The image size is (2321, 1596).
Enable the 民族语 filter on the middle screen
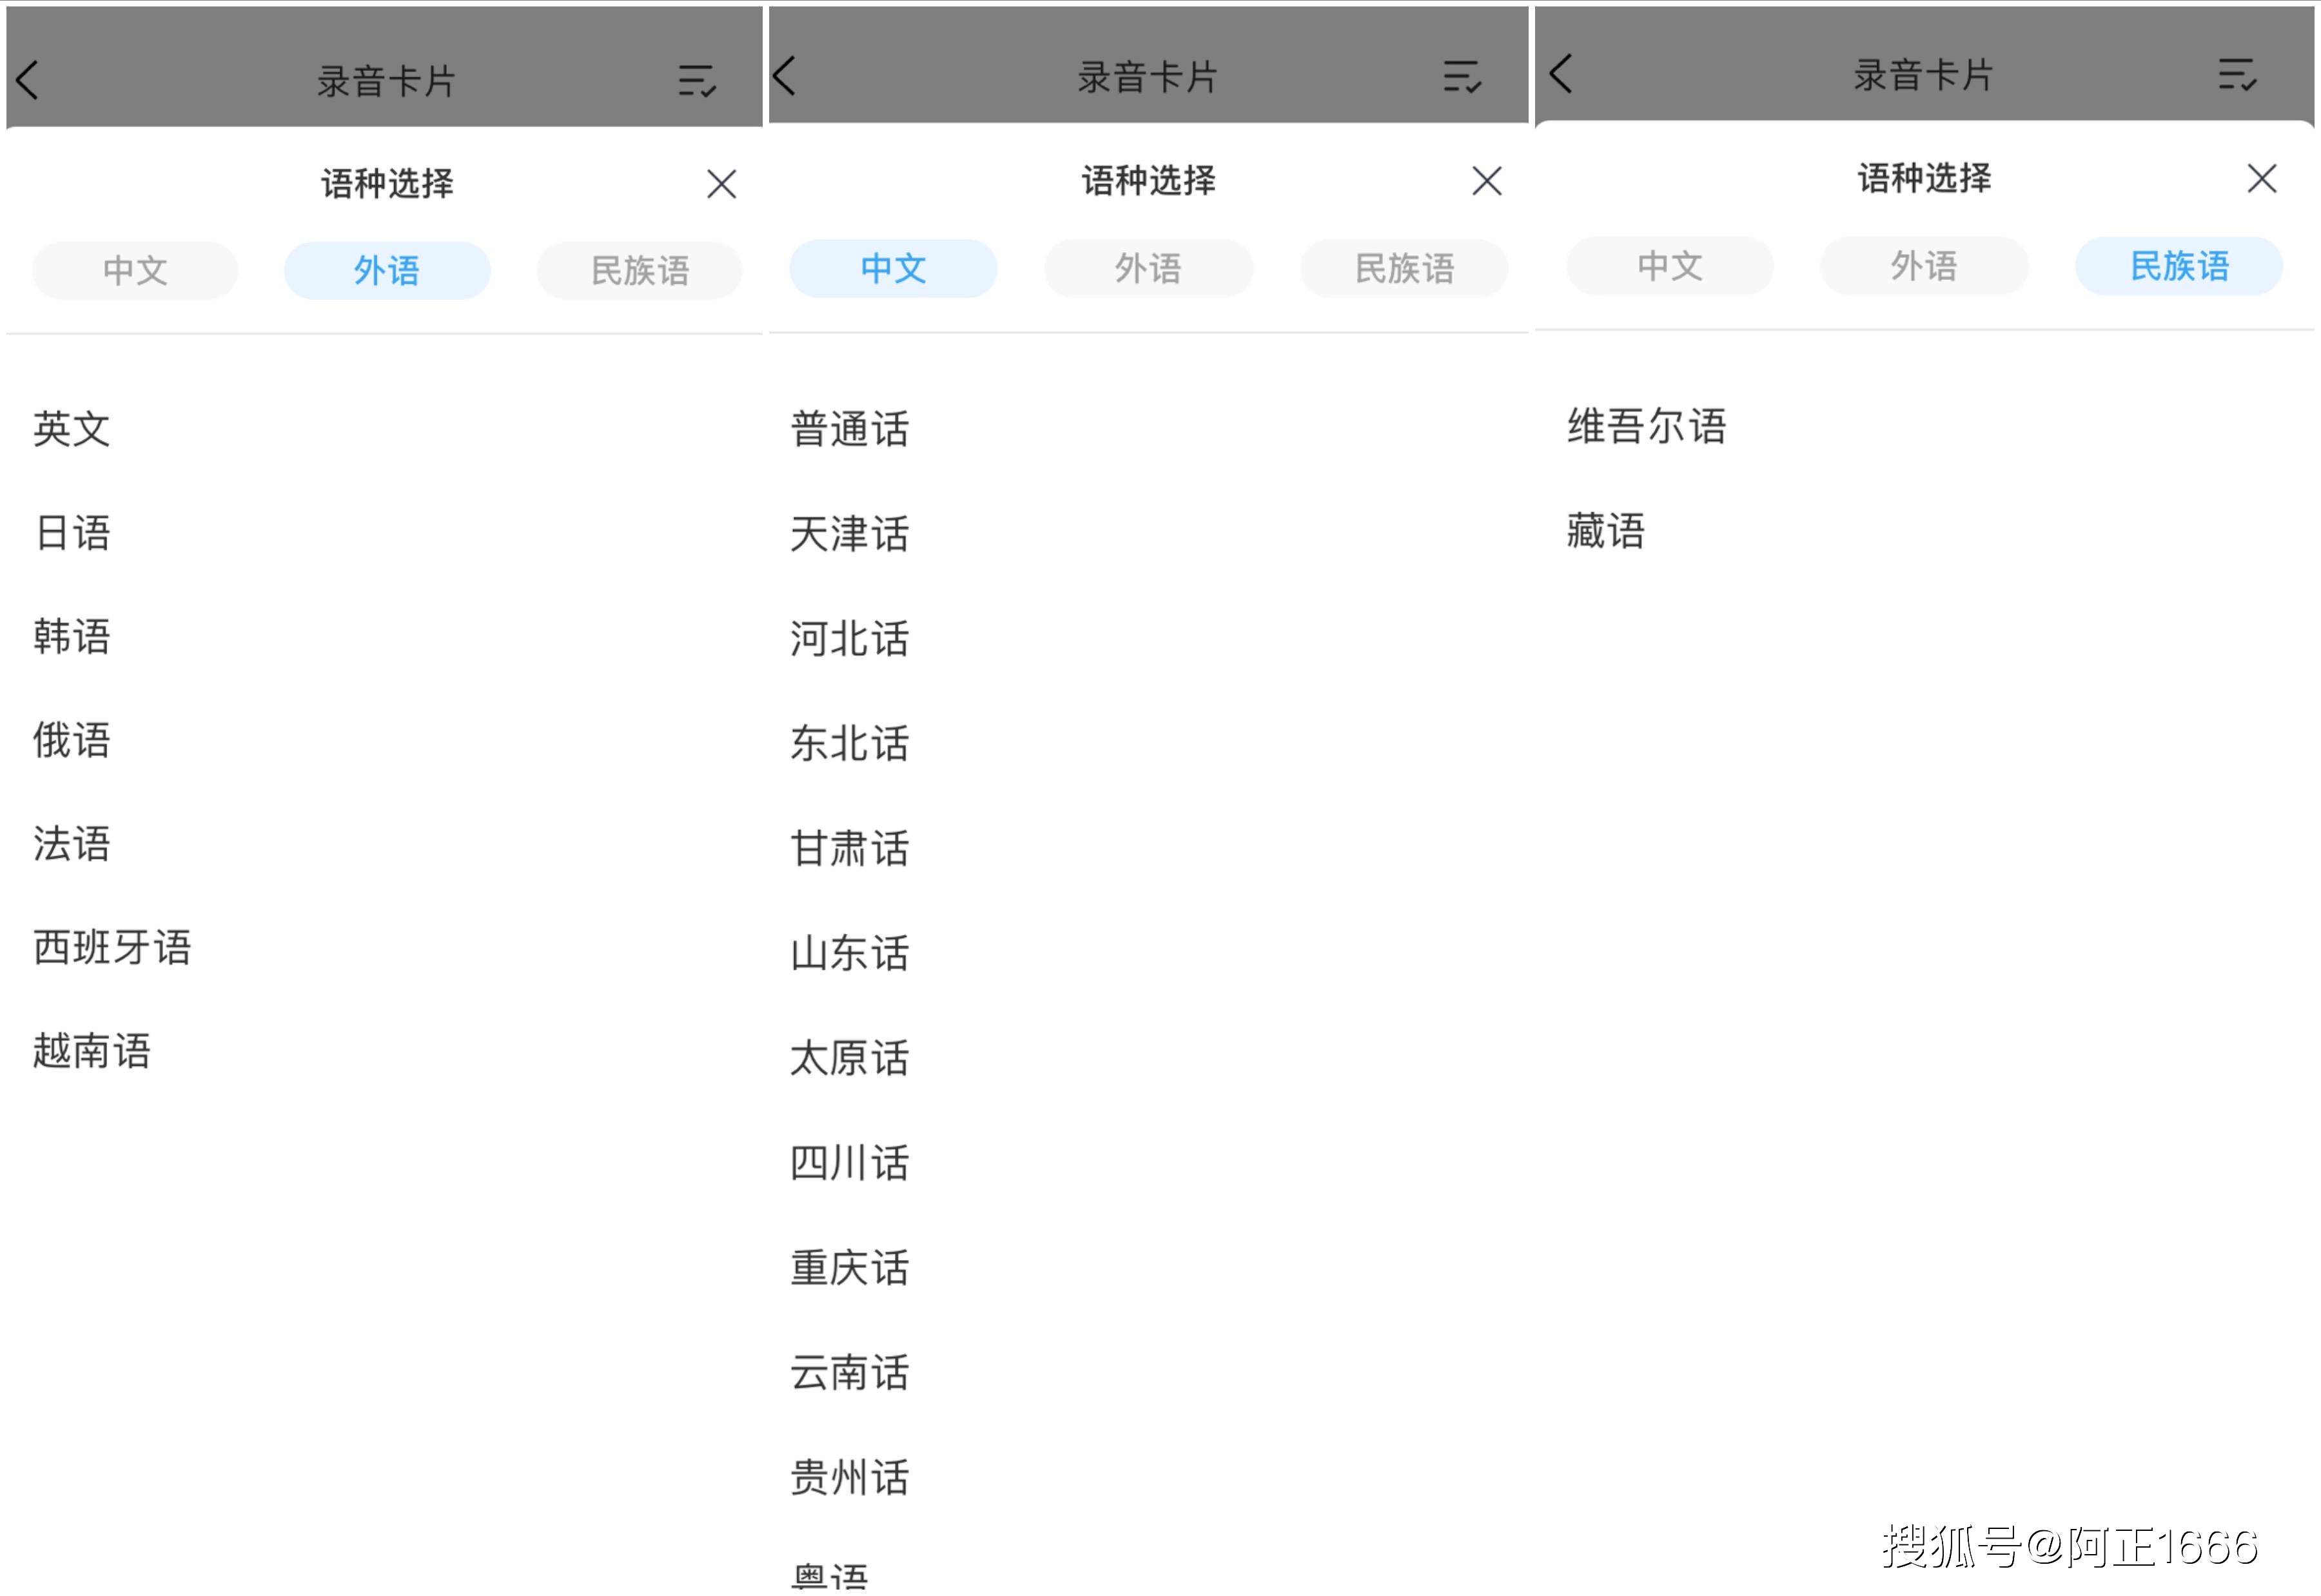[x=1404, y=268]
